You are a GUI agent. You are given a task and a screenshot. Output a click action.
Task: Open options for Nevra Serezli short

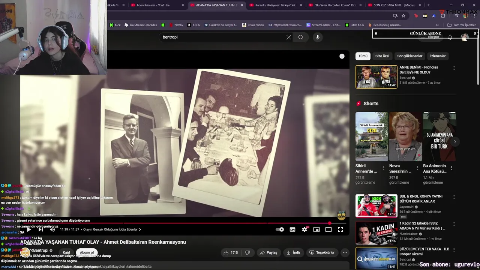pos(418,168)
